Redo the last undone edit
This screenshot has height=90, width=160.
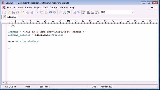coord(55,12)
